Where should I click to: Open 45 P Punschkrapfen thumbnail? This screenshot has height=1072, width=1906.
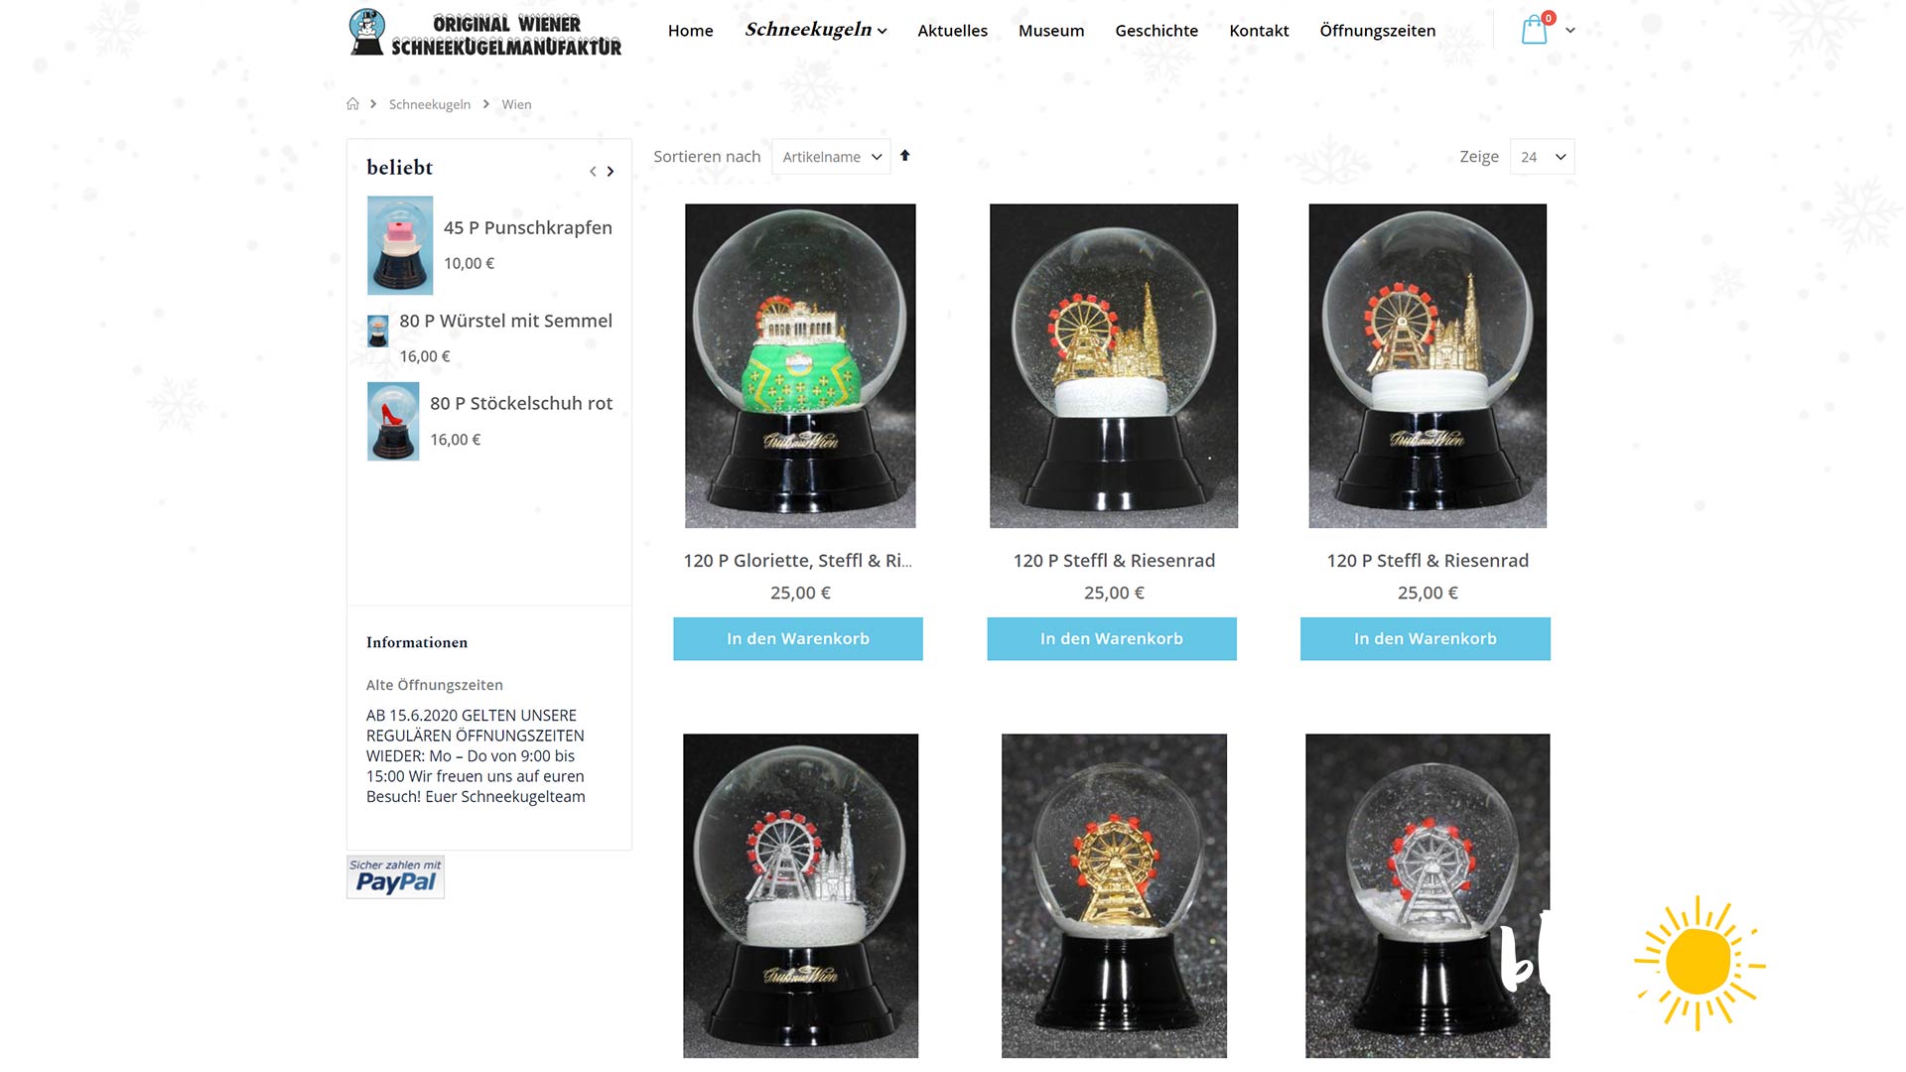400,245
